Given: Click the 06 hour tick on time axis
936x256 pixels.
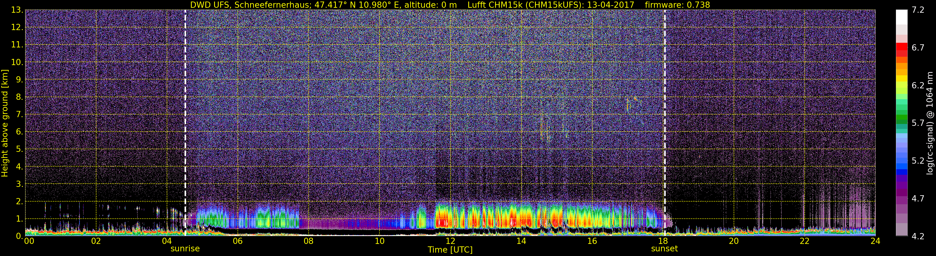Looking at the screenshot, I should tap(238, 241).
